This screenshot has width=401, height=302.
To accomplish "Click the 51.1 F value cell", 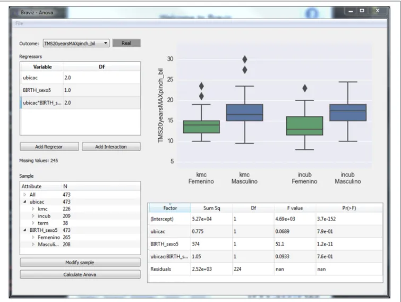I will click(295, 244).
